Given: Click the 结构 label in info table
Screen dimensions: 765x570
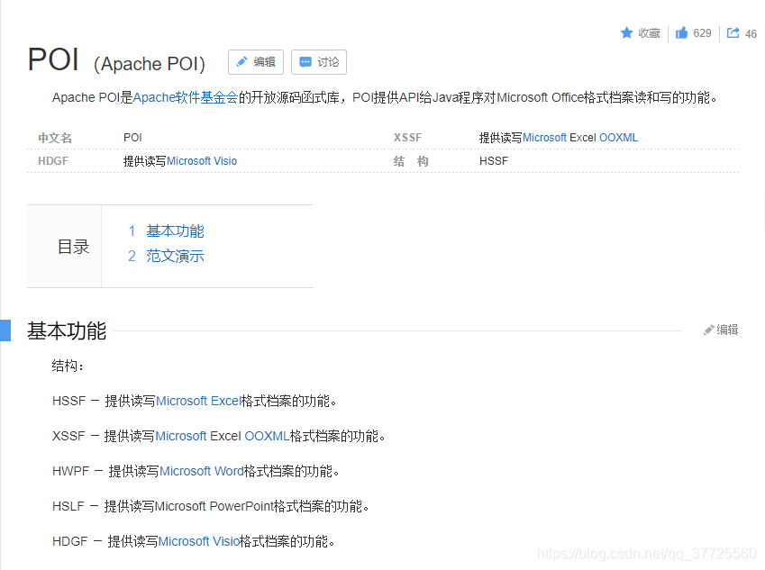Looking at the screenshot, I should coord(411,161).
